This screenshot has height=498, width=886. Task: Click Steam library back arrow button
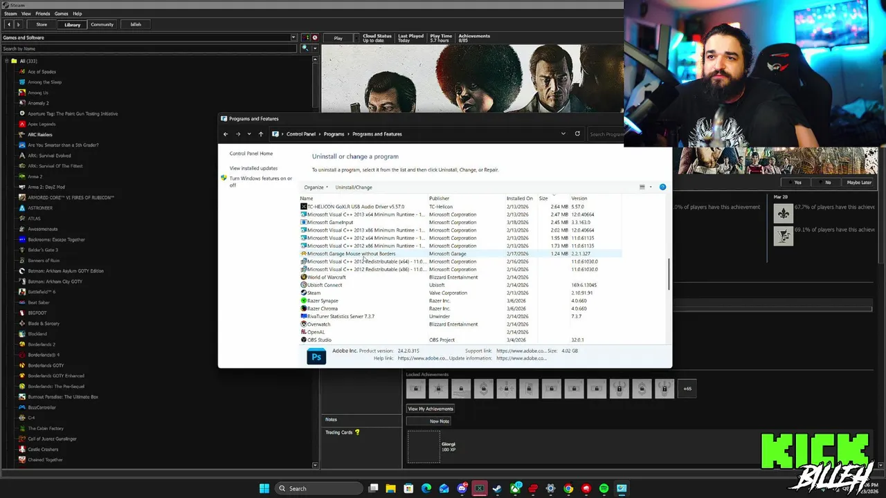tap(8, 24)
